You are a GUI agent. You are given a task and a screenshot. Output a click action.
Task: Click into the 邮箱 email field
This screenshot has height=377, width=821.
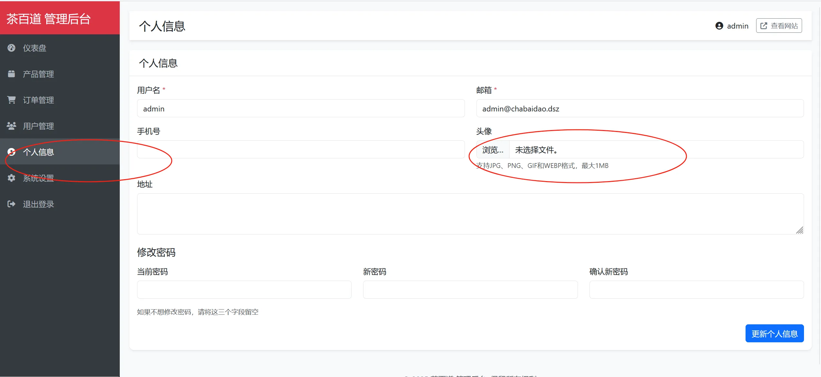[640, 109]
